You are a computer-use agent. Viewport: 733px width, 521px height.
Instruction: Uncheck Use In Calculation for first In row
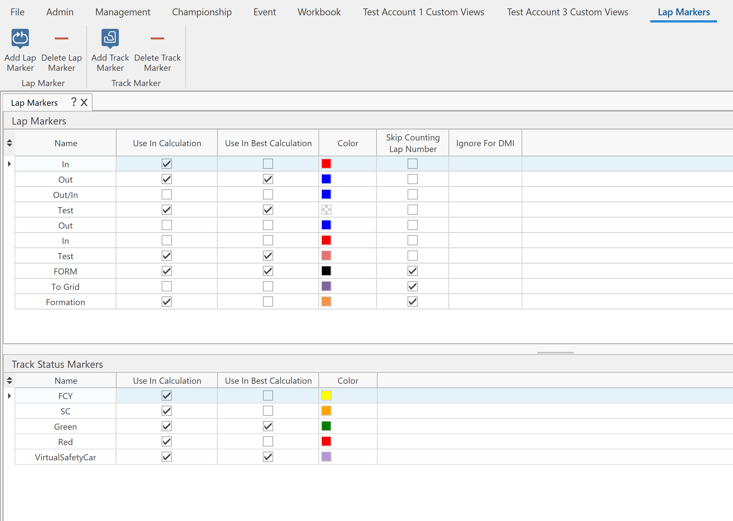167,164
